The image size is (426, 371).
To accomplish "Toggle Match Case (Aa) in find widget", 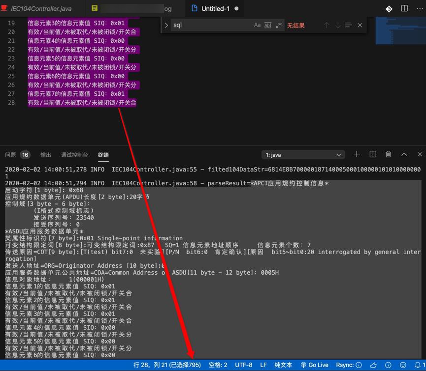I will [x=257, y=25].
